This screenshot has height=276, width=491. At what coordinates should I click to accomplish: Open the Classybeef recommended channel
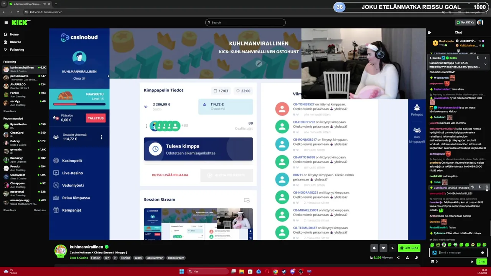pos(25,176)
